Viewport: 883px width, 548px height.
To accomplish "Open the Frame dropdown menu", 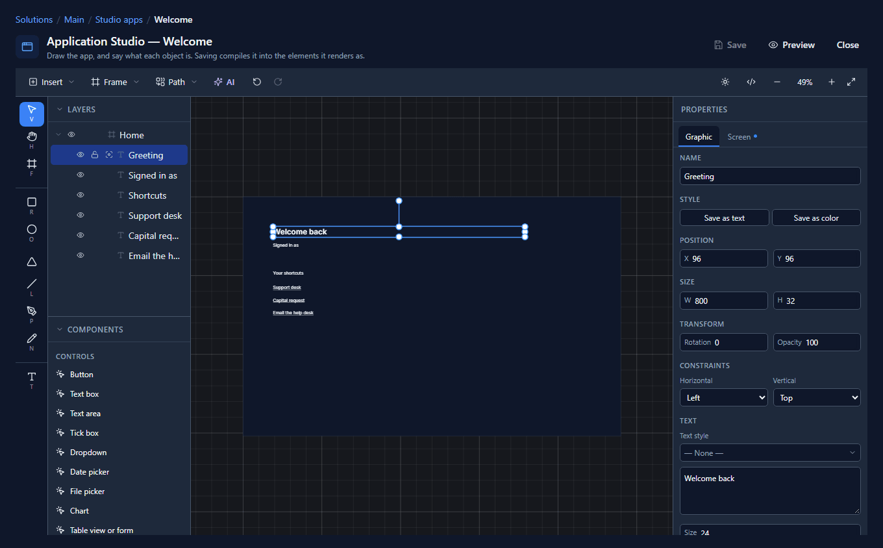I will [x=115, y=82].
